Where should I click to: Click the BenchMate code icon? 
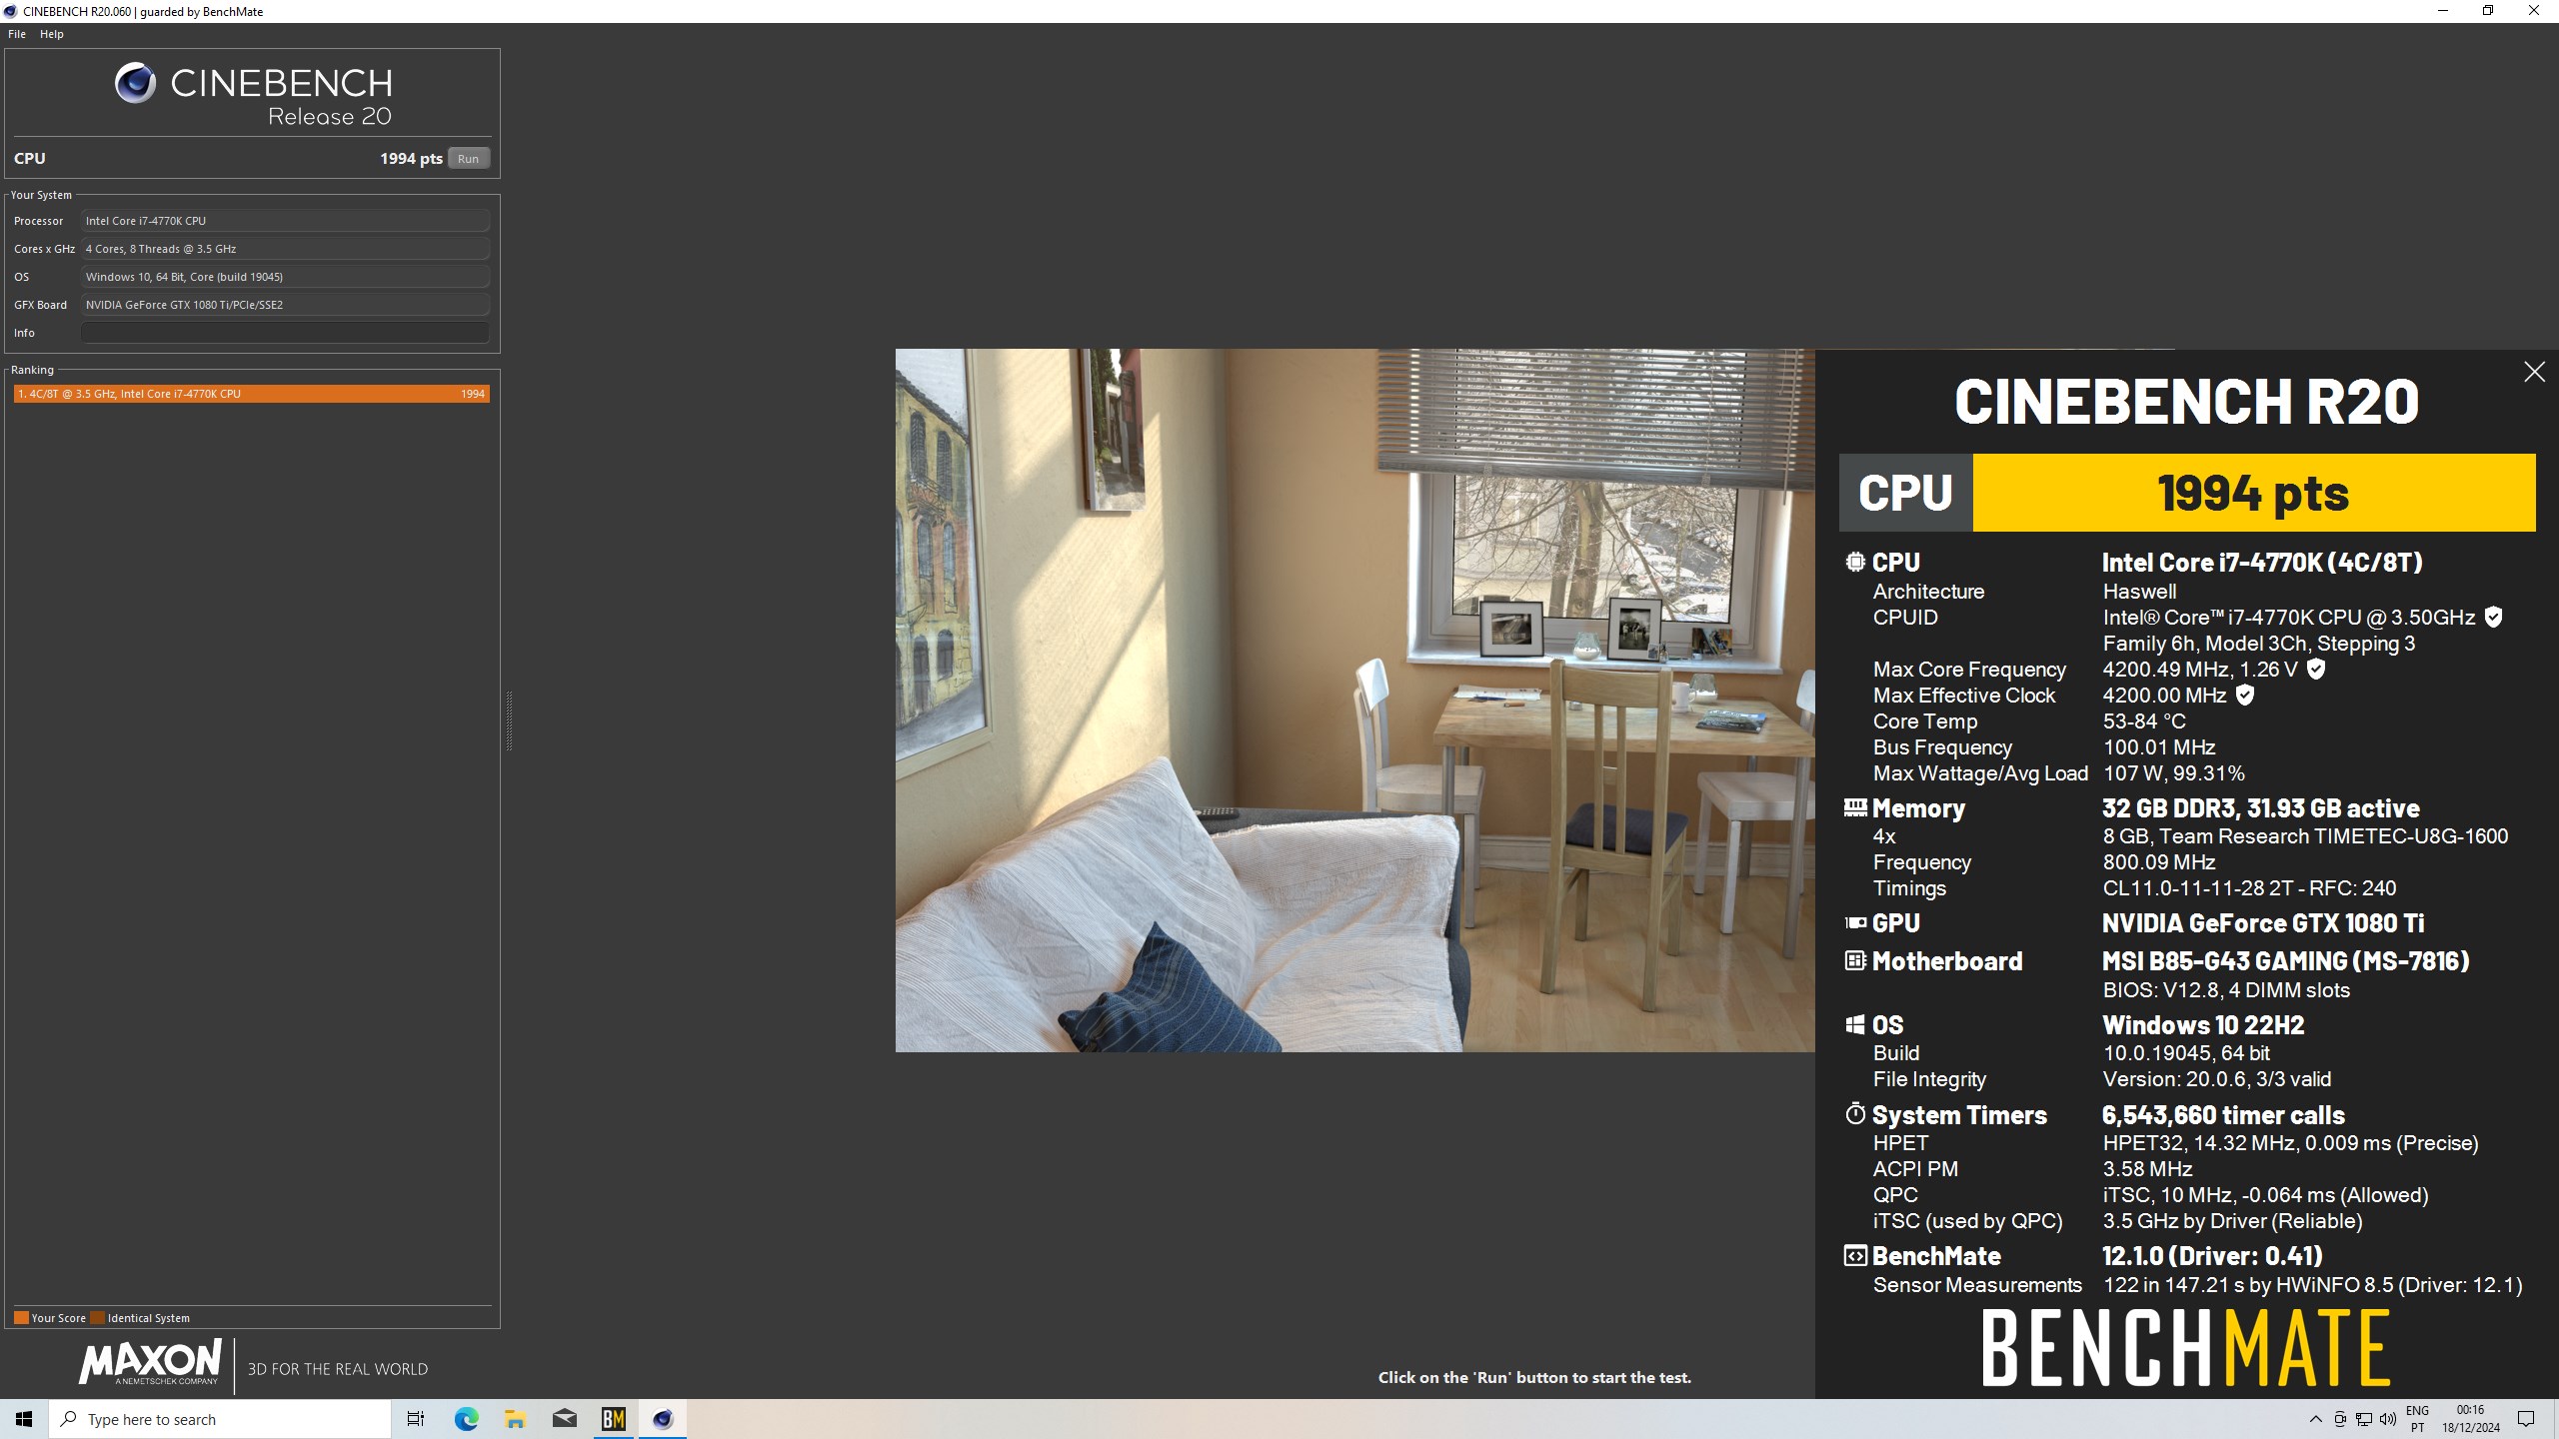(1855, 1256)
